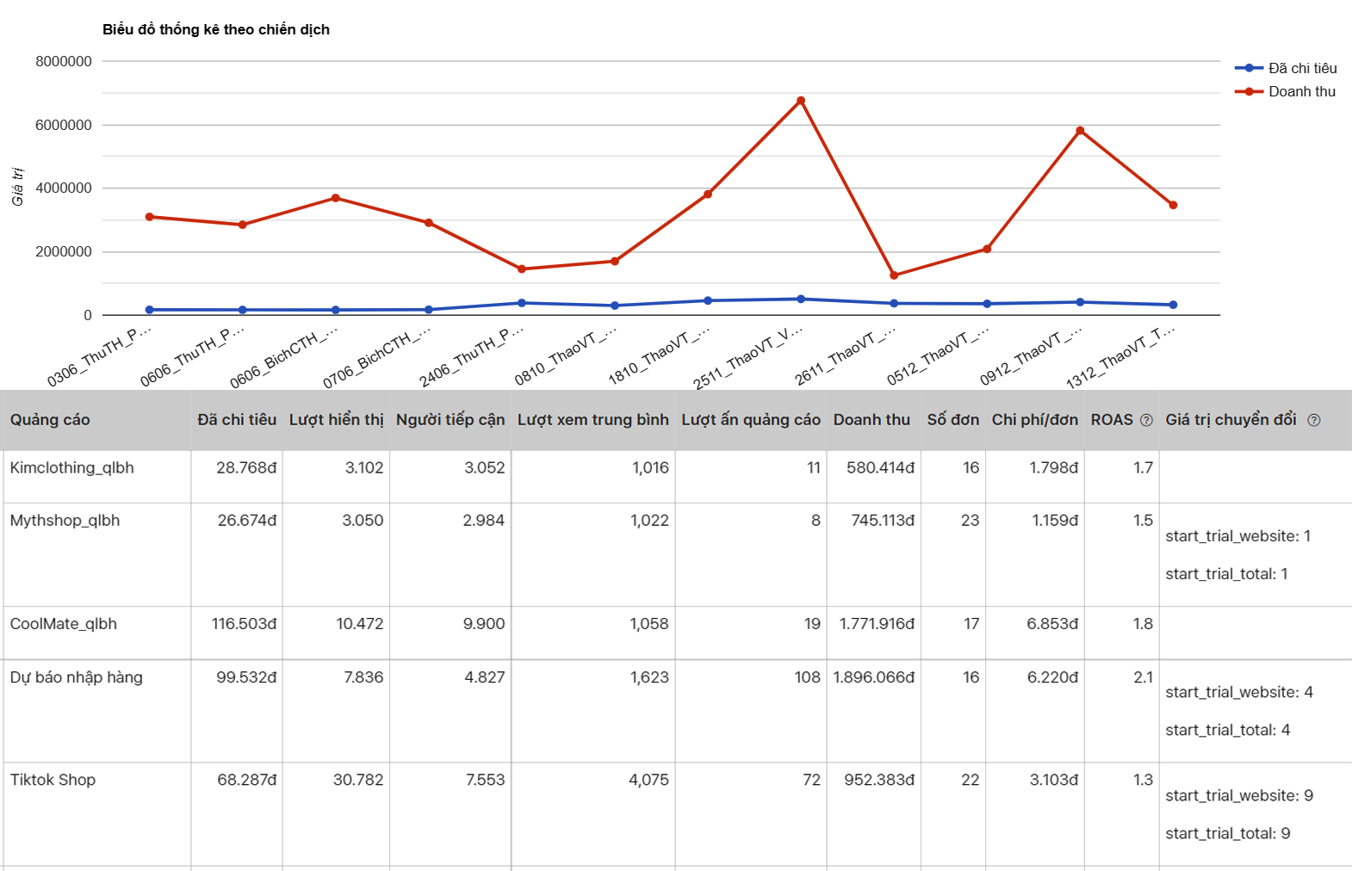Select the Dự báo nhập hàng row
Viewport: 1352px width, 871px height.
click(x=77, y=677)
